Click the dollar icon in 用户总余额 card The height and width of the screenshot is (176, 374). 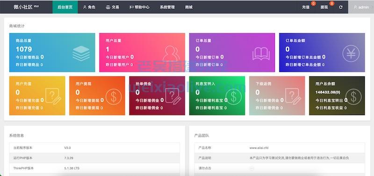click(353, 96)
